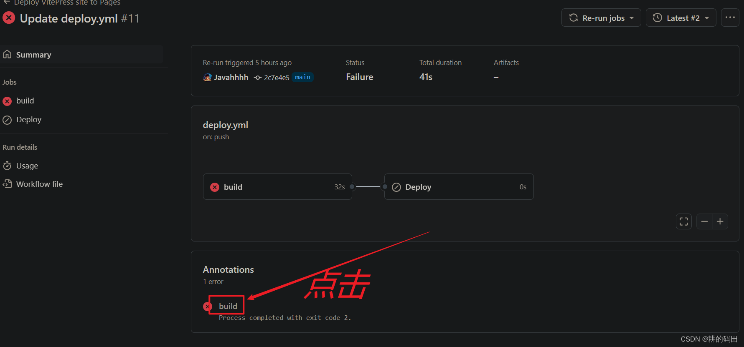Click the home icon beside Summary
744x347 pixels.
pos(7,55)
